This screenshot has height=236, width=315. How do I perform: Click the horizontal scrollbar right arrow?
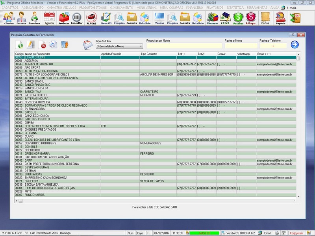(294, 201)
